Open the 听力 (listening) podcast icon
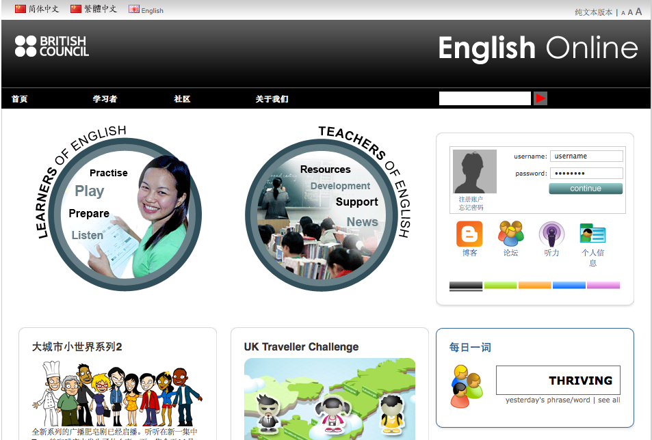The image size is (652, 440). tap(553, 236)
